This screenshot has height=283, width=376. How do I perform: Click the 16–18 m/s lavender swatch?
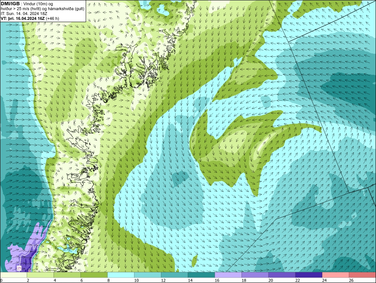point(228,275)
